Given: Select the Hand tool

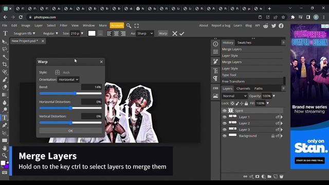Looking at the screenshot, I should [5, 148].
